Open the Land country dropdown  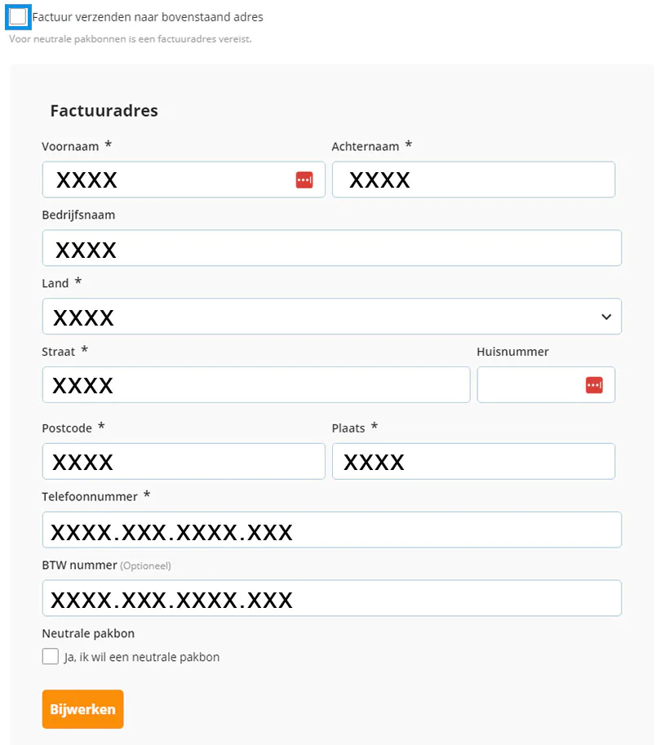tap(326, 317)
